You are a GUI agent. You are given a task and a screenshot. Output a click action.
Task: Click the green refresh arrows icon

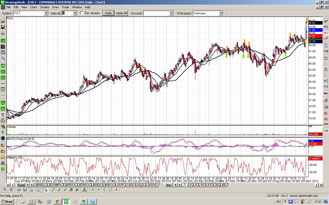pyautogui.click(x=3, y=132)
